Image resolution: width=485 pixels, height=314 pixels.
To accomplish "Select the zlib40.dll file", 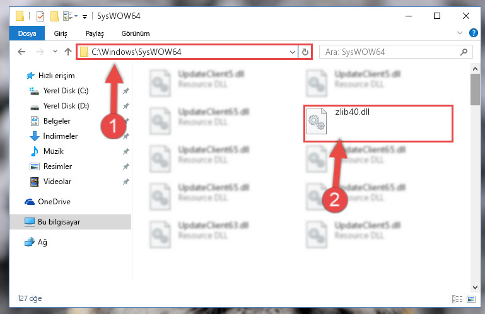I will tap(378, 124).
